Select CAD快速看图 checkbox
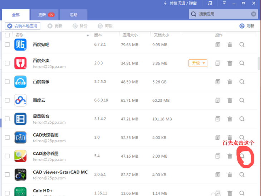Screen dimensions: 261x196 point(7,138)
